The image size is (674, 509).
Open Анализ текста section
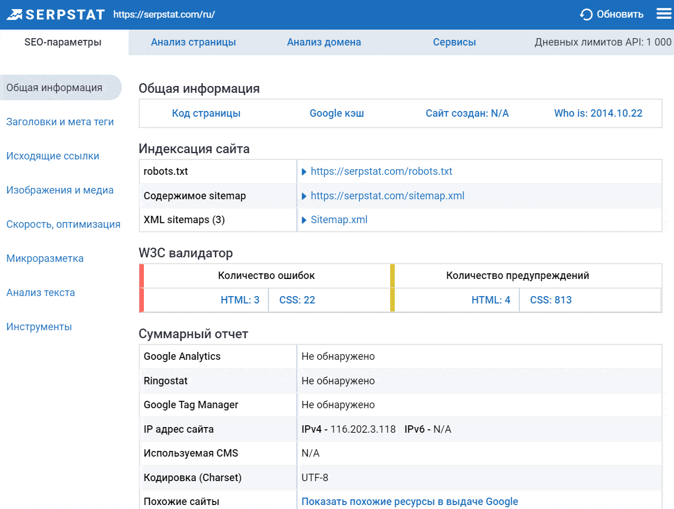point(40,293)
